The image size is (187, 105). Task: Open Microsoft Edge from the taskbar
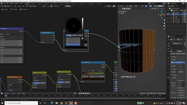coord(52,103)
